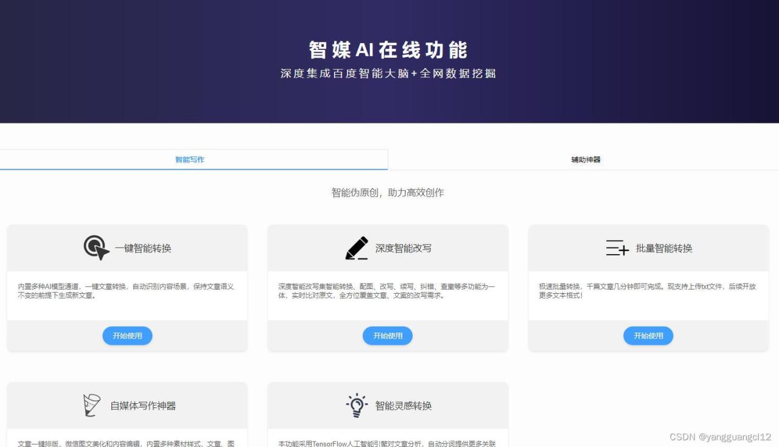This screenshot has height=447, width=779.
Task: Click the lightbulb icon for 智能灵感转换
Action: [357, 406]
